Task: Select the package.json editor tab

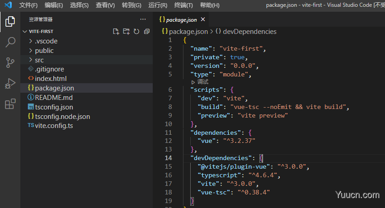Action: [181, 19]
